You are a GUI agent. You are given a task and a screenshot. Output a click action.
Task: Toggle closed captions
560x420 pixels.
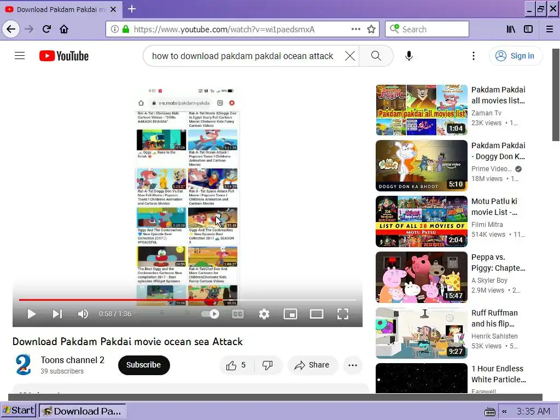click(x=238, y=314)
